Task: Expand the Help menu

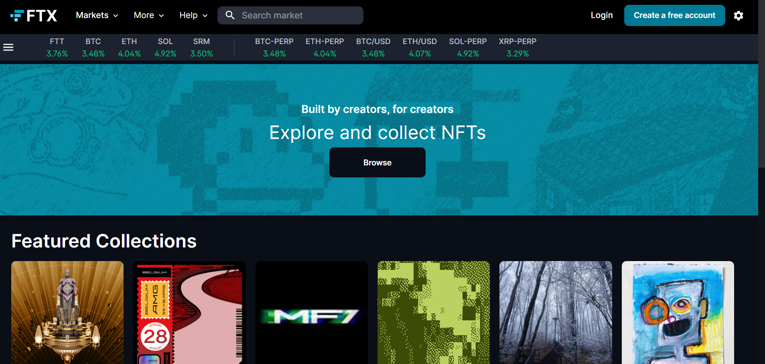Action: (193, 15)
